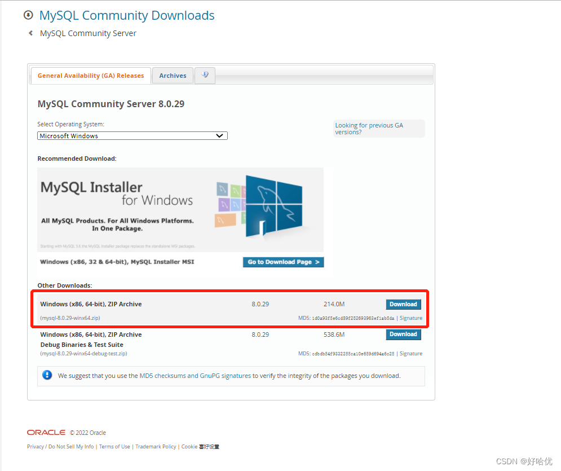Screen dimensions: 561x471
Task: Open the Cookie preferences footer link
Action: tap(200, 446)
